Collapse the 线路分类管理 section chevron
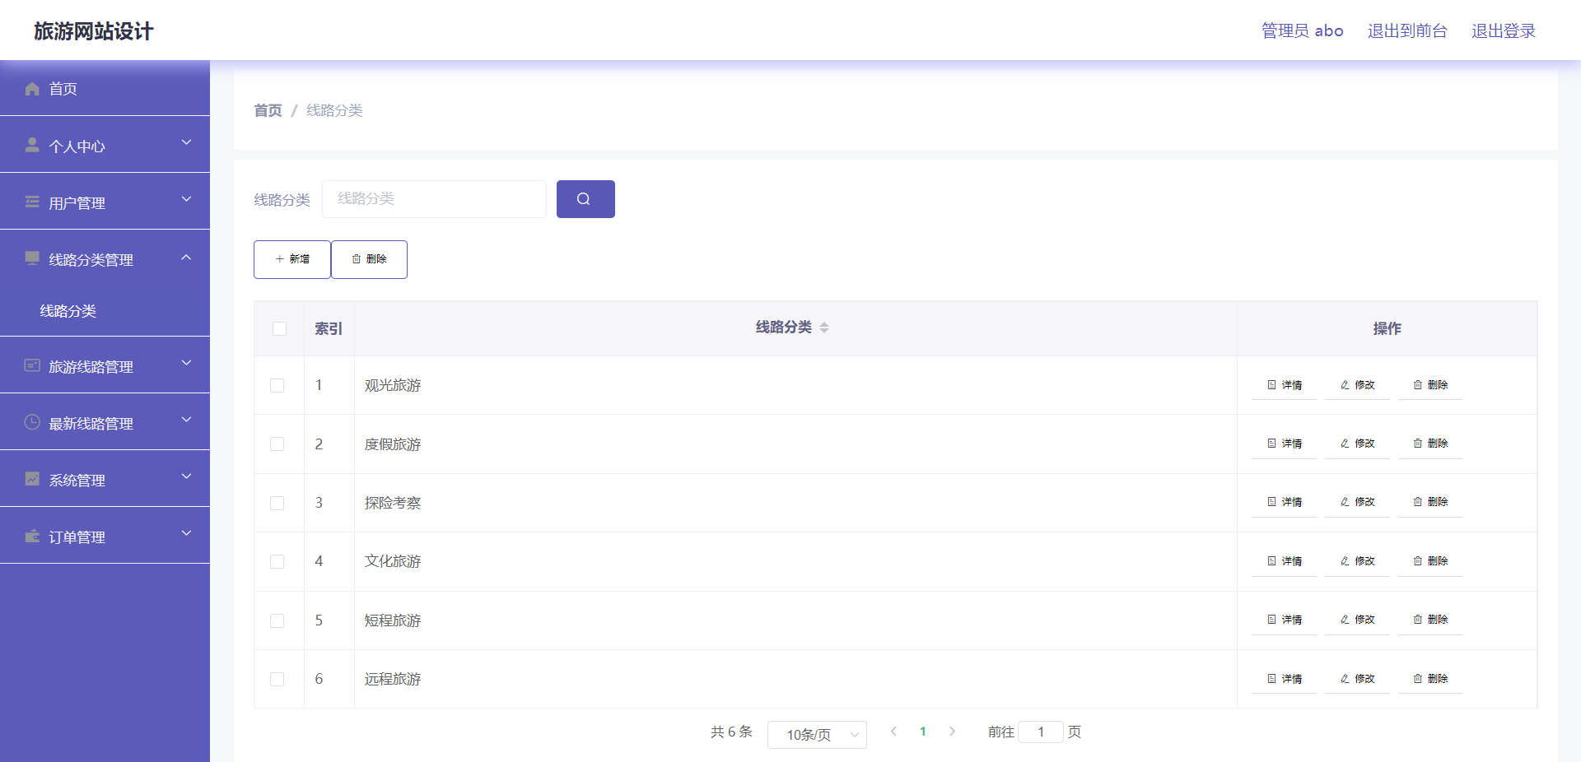1581x762 pixels. [x=186, y=257]
